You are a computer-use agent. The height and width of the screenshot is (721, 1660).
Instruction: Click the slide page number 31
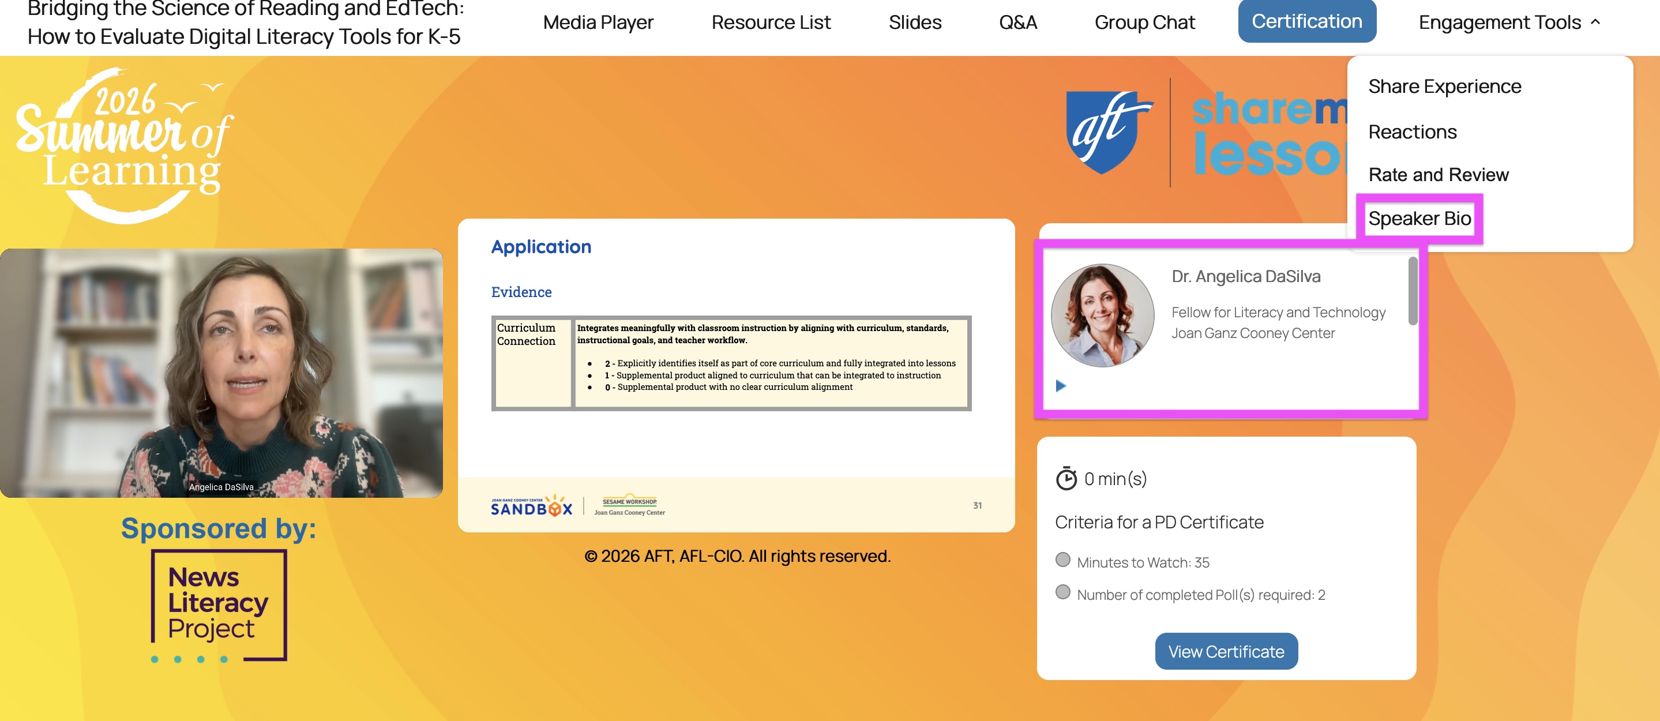pos(977,506)
